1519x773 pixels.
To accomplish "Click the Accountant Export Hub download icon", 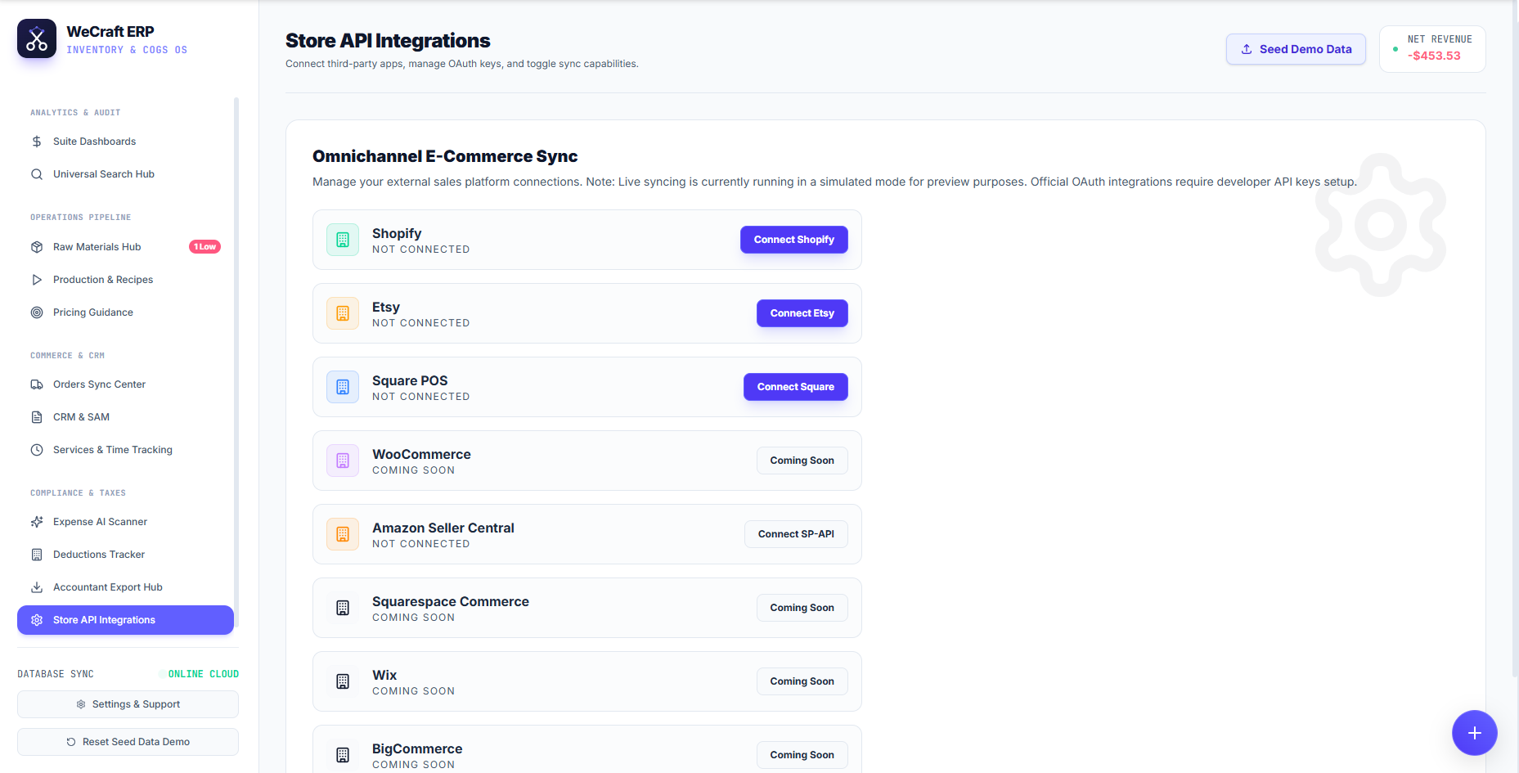I will point(37,587).
